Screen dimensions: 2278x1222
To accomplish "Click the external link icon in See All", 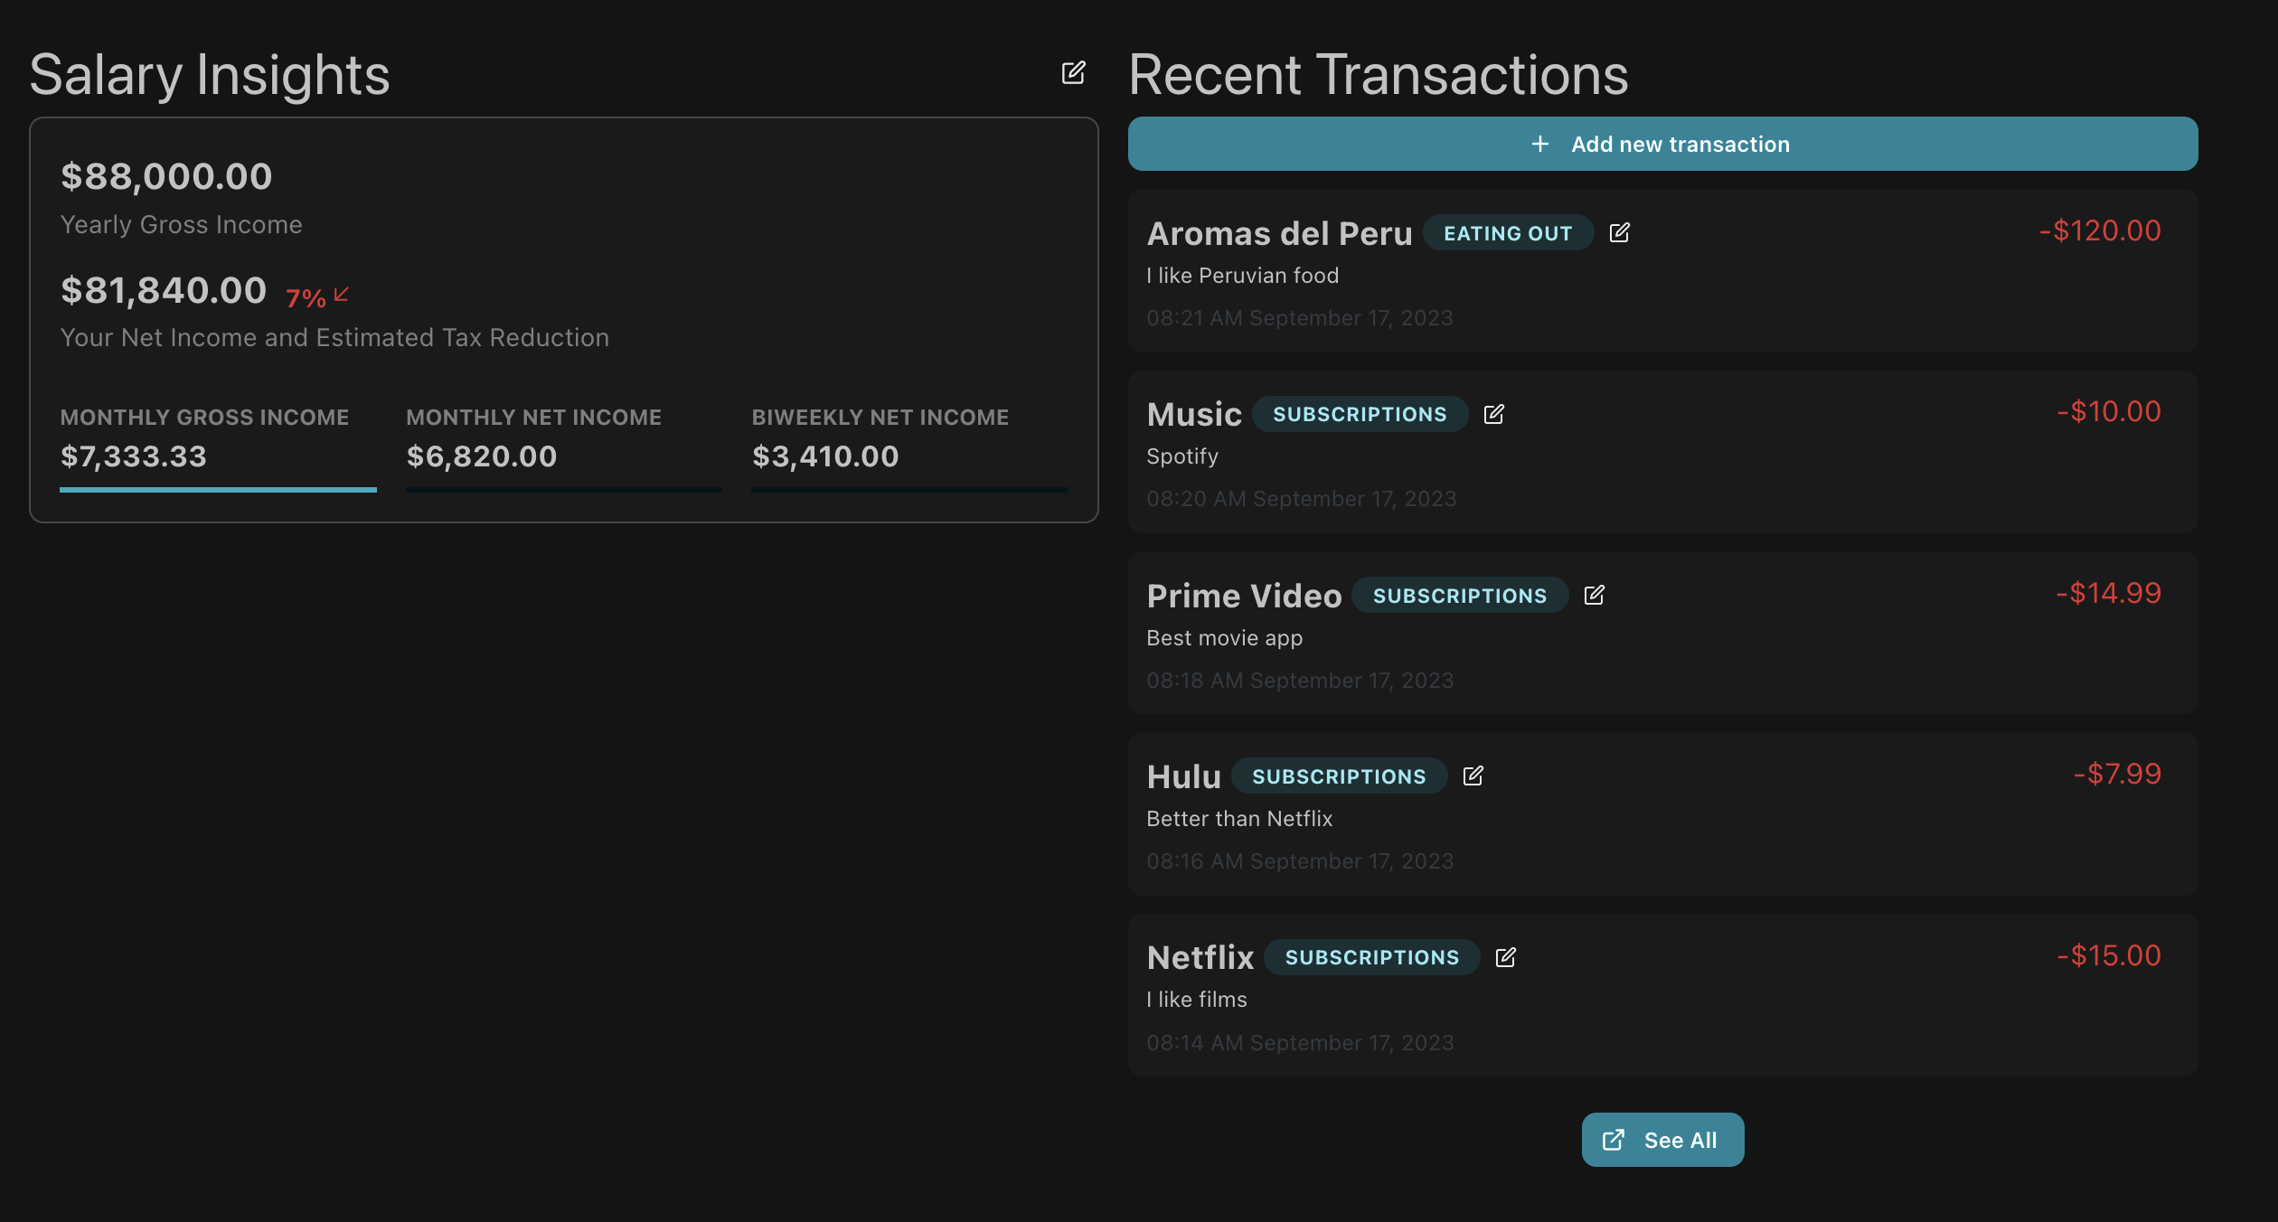I will tap(1614, 1140).
